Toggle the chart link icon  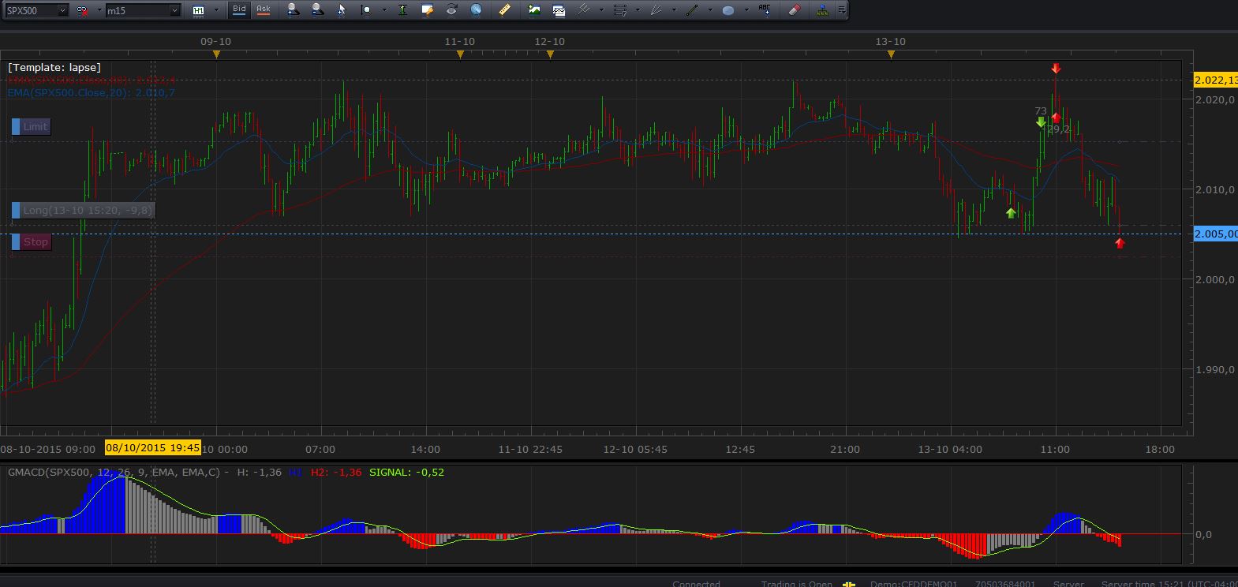[x=82, y=10]
